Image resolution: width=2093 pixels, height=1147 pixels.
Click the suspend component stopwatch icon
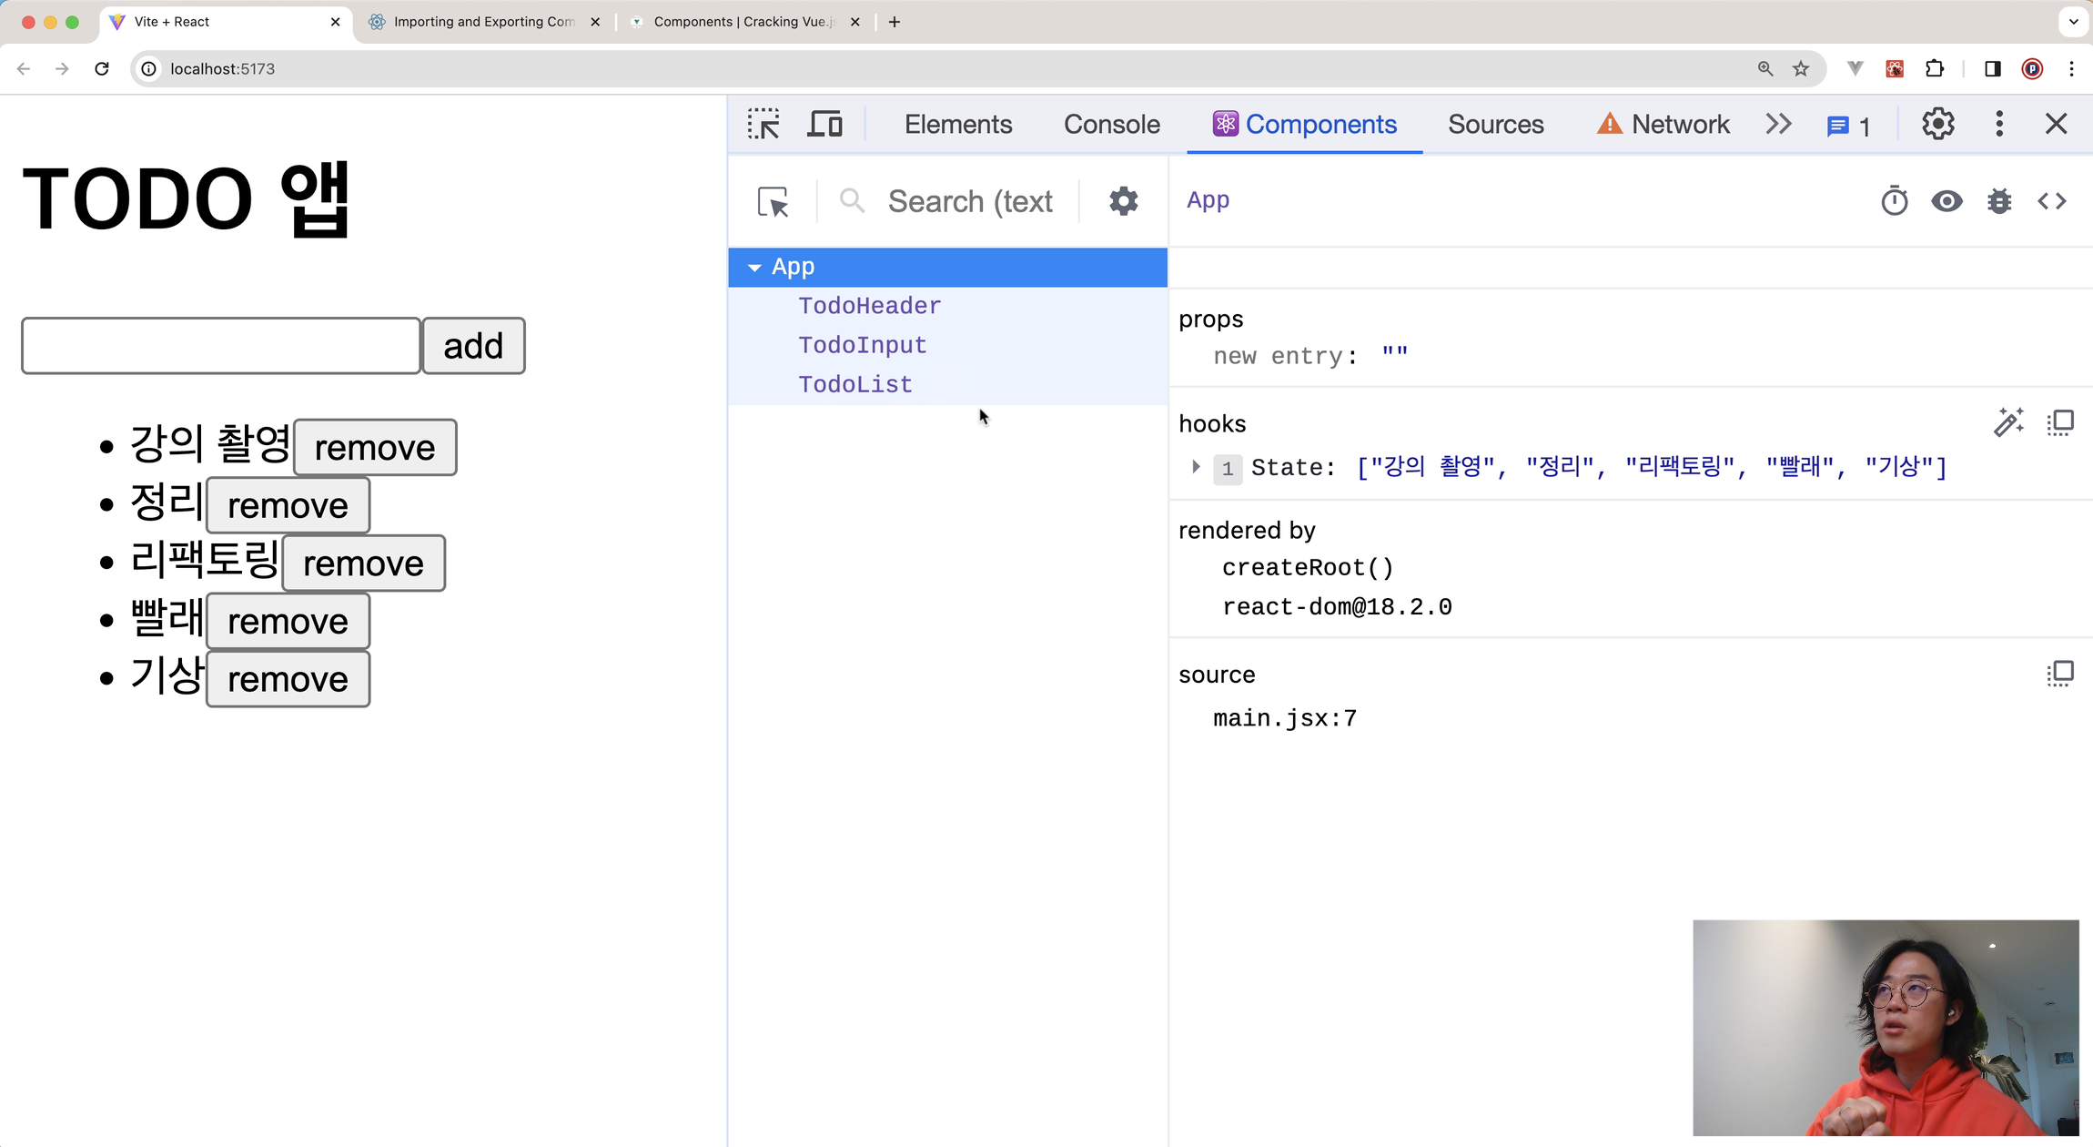[x=1894, y=201]
